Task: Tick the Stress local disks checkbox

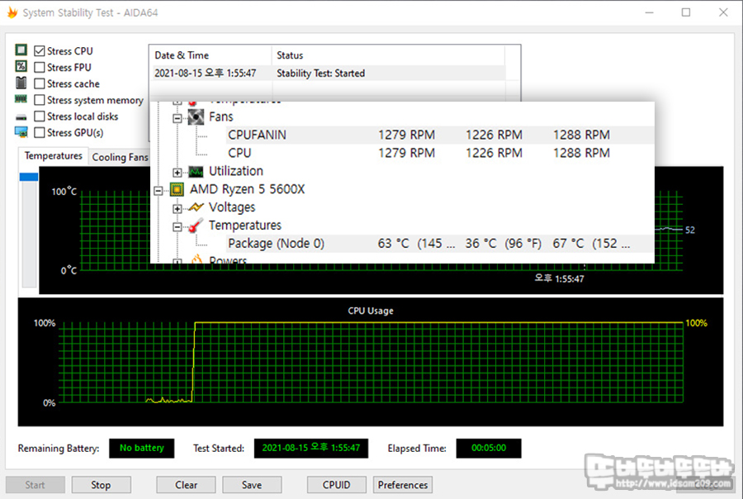Action: click(40, 116)
